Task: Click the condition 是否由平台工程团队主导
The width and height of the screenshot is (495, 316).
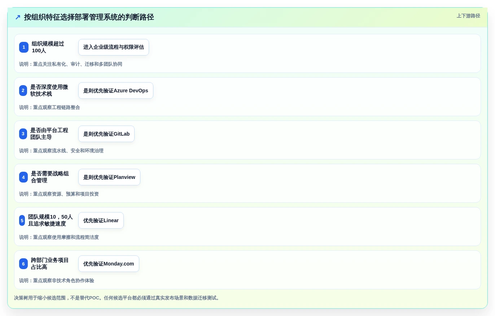Action: 49,134
